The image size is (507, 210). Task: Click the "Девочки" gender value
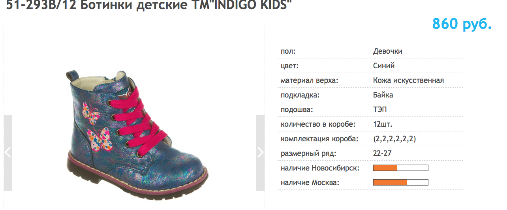387,51
